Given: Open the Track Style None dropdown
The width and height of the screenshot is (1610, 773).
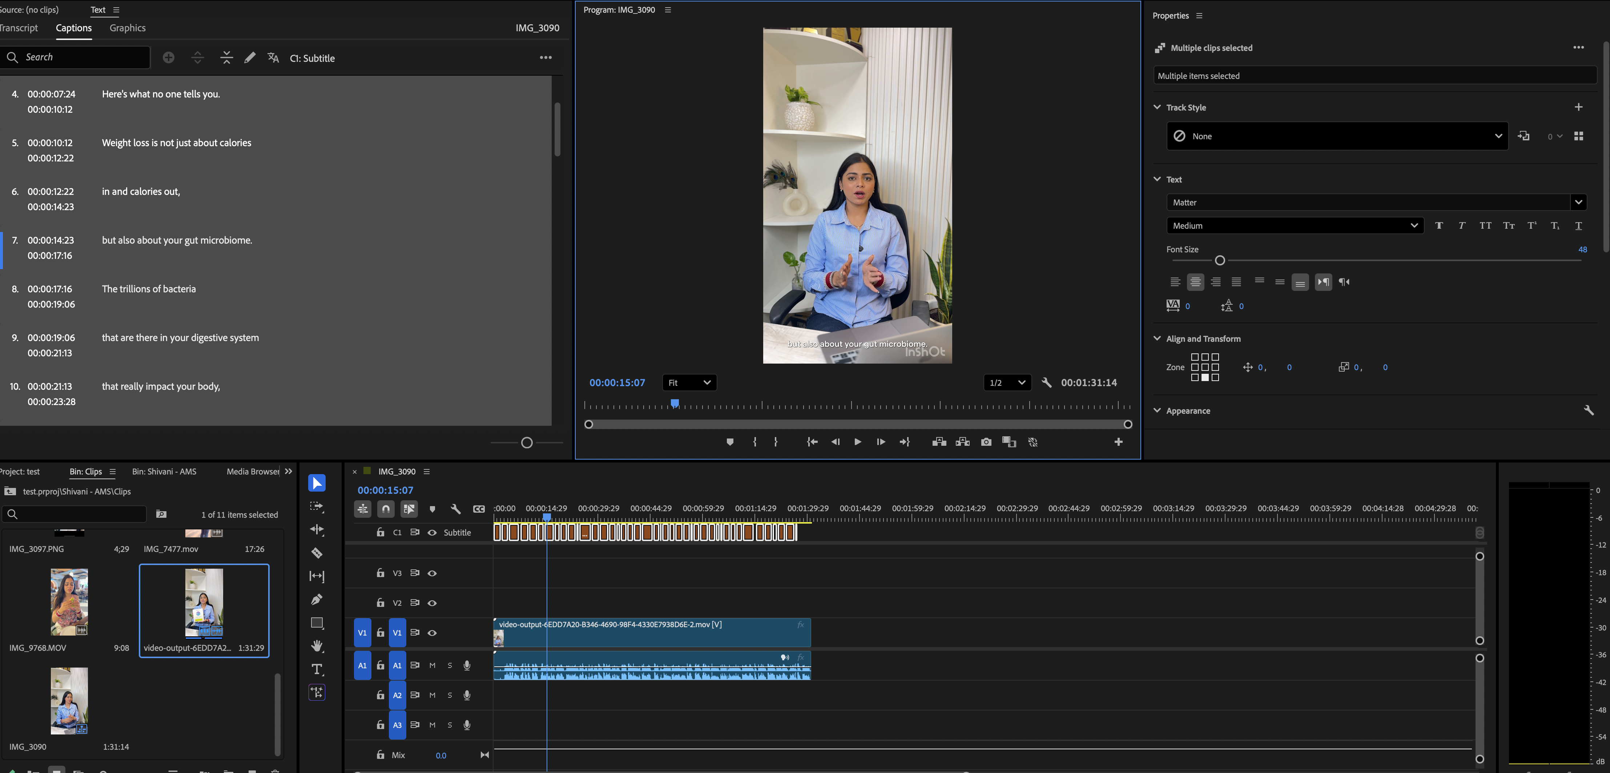Looking at the screenshot, I should [x=1337, y=136].
